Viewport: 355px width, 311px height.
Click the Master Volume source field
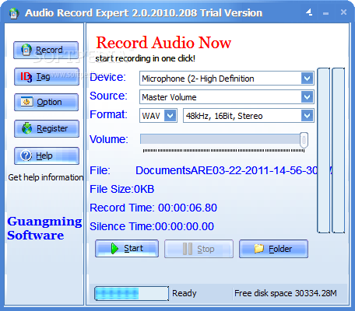click(227, 97)
